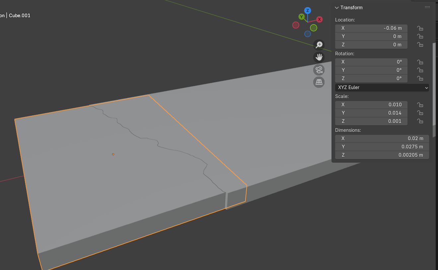Click the negative X axis red gizmo circle
Screen dimensions: 438x270
pos(296,25)
